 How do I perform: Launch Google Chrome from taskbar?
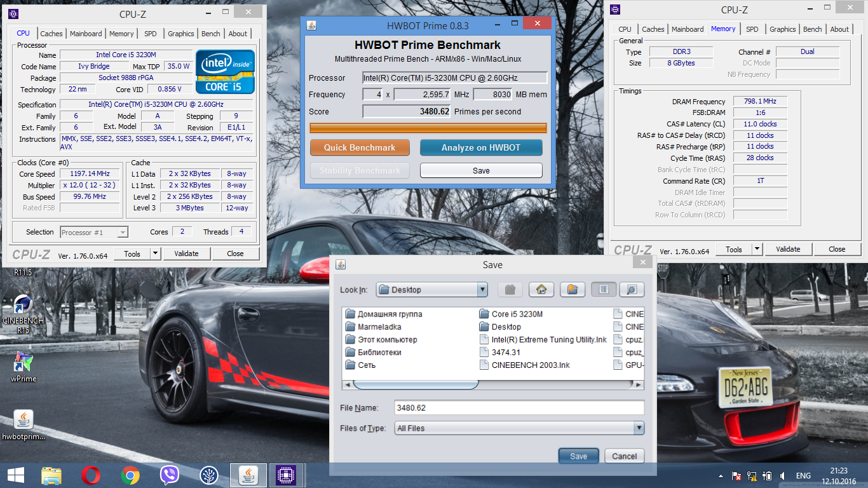[x=130, y=475]
